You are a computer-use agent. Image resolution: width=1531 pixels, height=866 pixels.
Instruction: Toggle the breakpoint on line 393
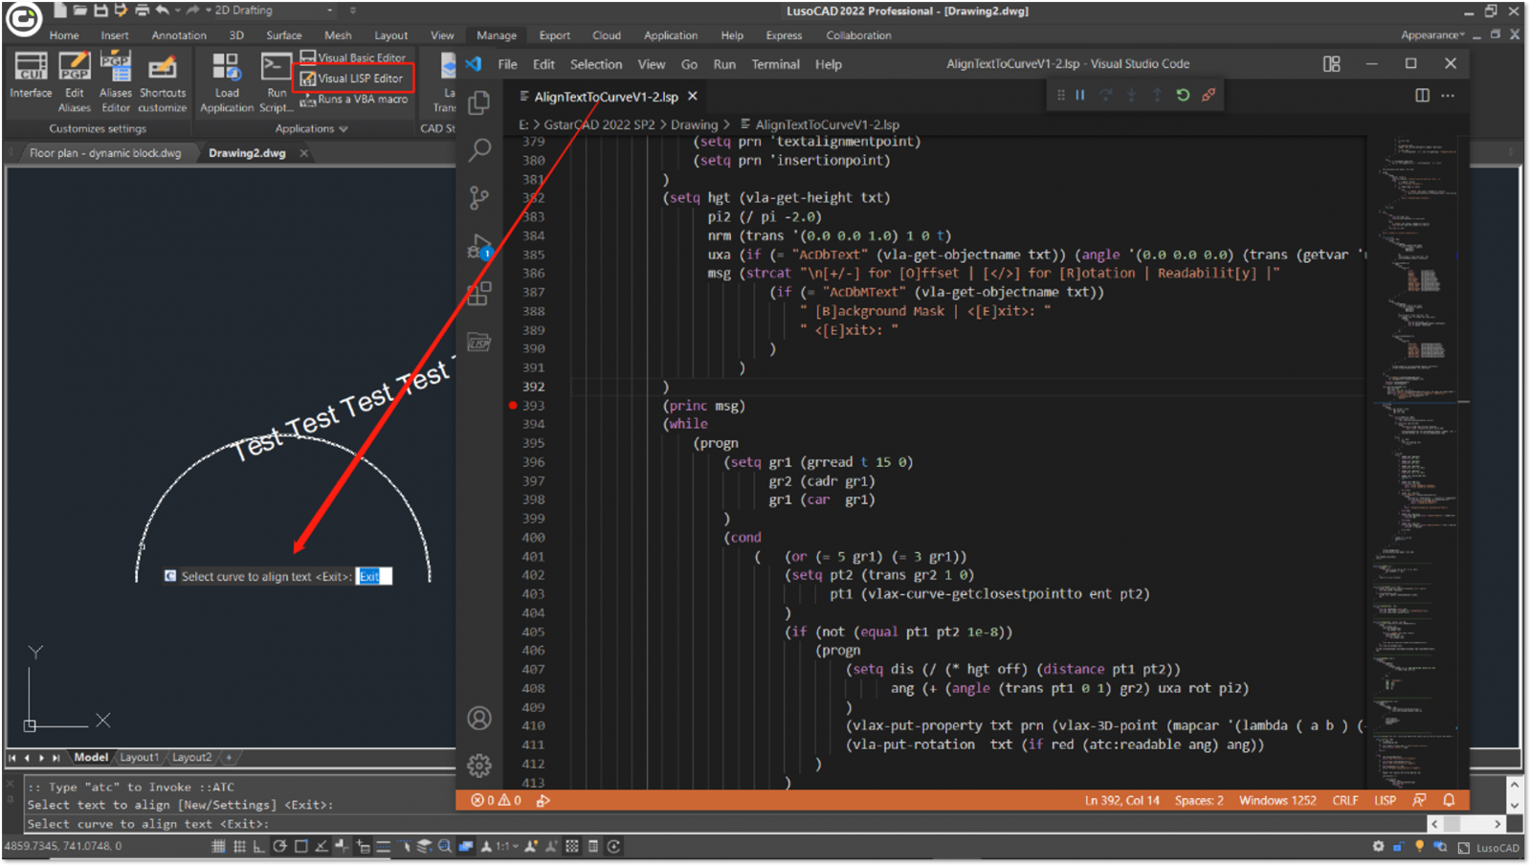tap(513, 406)
